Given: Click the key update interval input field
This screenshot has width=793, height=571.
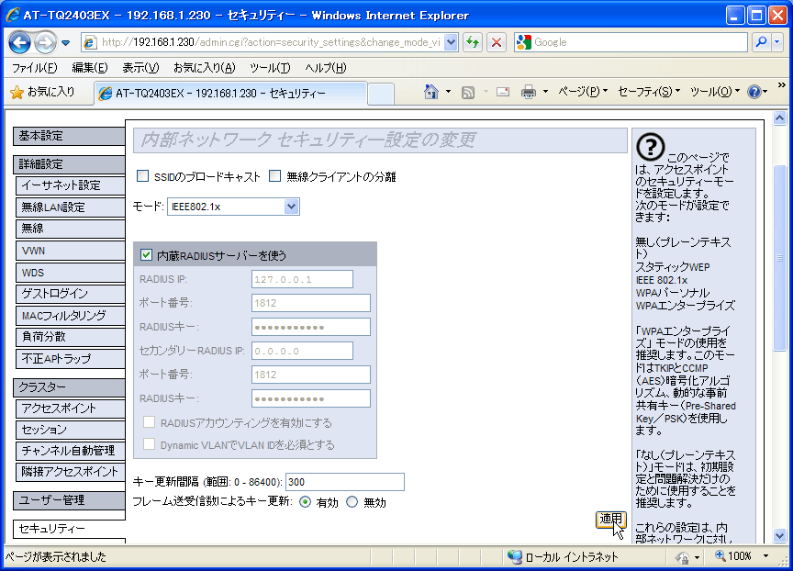Looking at the screenshot, I should pos(344,482).
